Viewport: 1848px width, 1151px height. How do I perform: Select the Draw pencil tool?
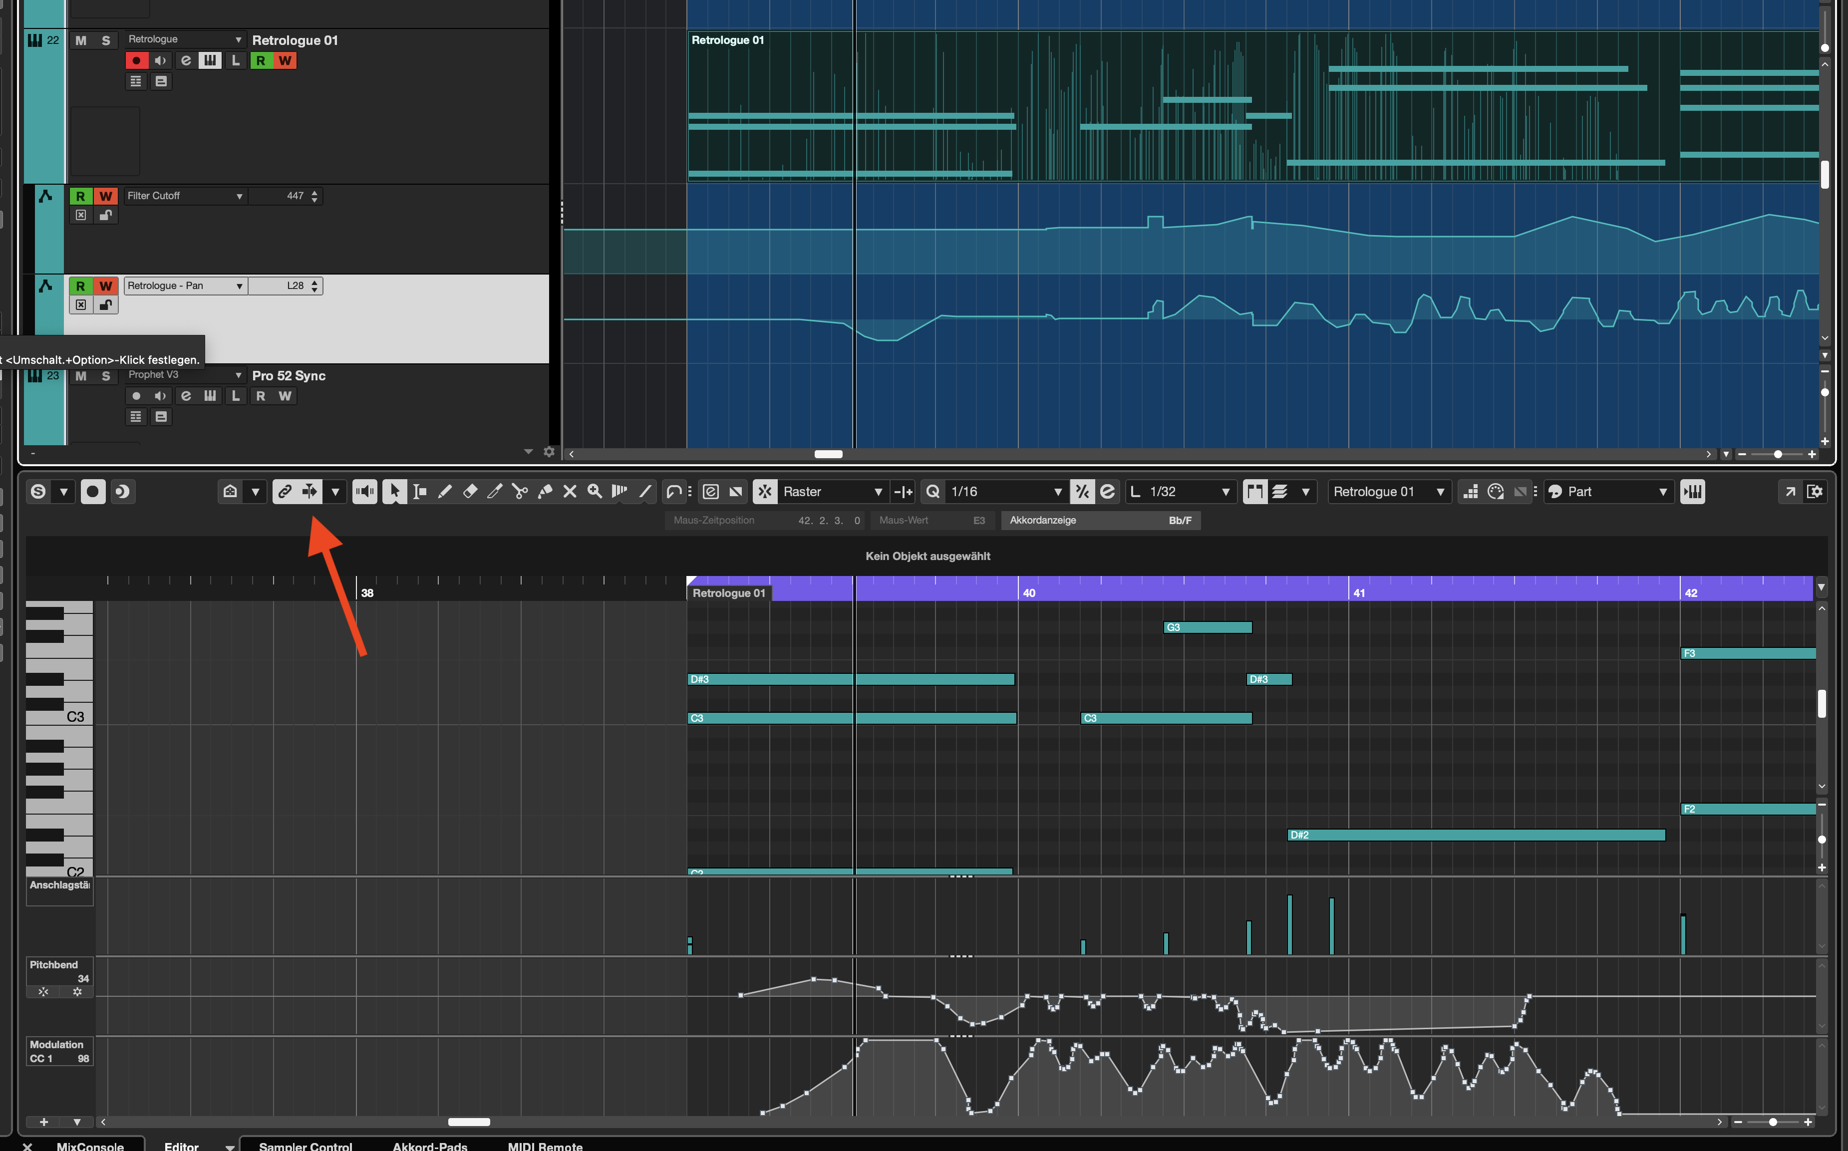[445, 492]
